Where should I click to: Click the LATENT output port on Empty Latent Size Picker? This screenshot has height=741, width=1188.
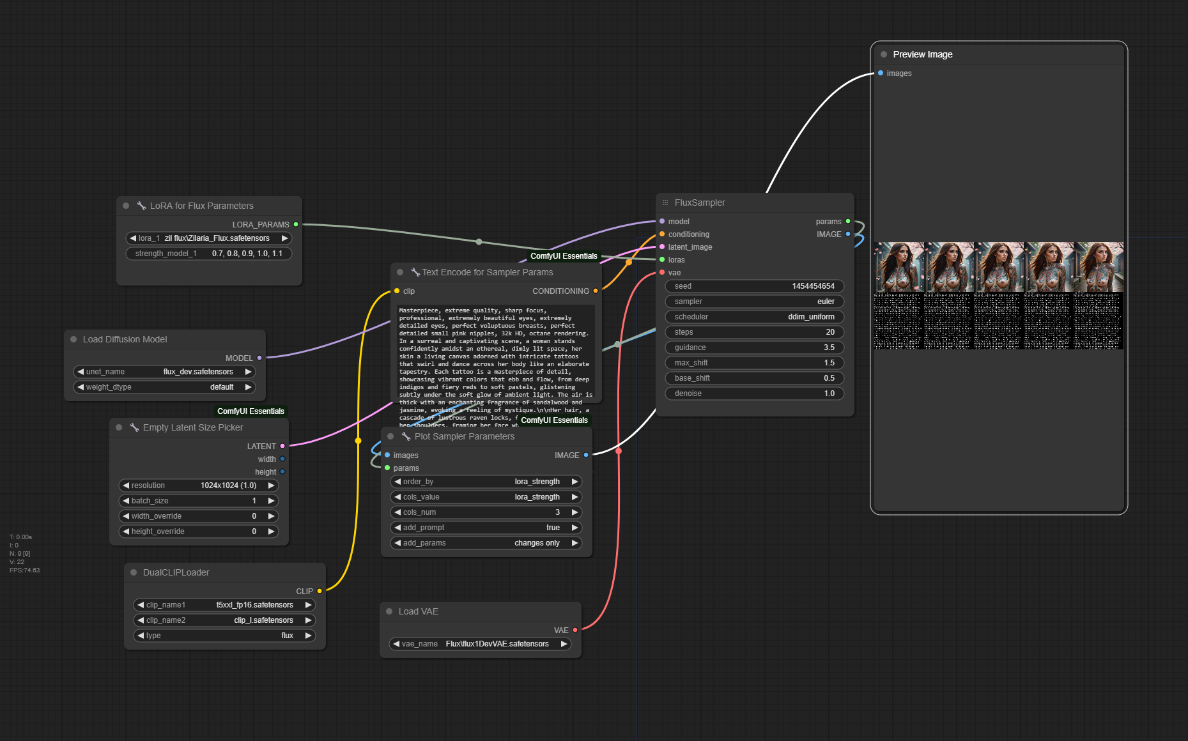tap(282, 446)
